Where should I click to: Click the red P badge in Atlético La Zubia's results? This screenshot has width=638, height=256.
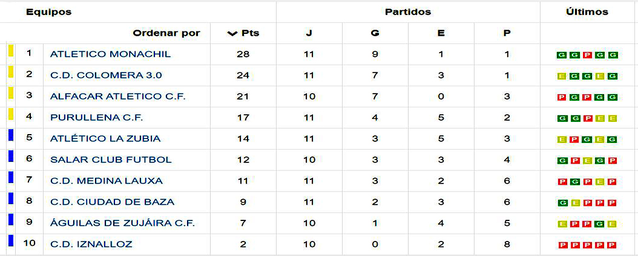(x=574, y=139)
